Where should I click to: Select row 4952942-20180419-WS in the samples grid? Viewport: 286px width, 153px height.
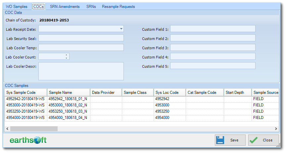coord(25,99)
